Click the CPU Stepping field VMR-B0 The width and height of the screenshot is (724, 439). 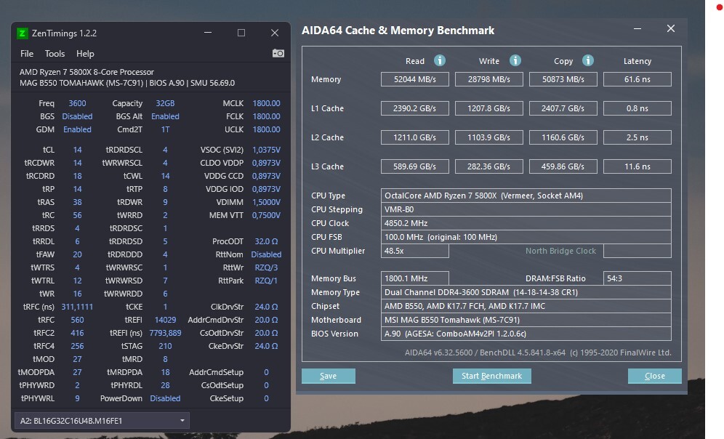526,209
